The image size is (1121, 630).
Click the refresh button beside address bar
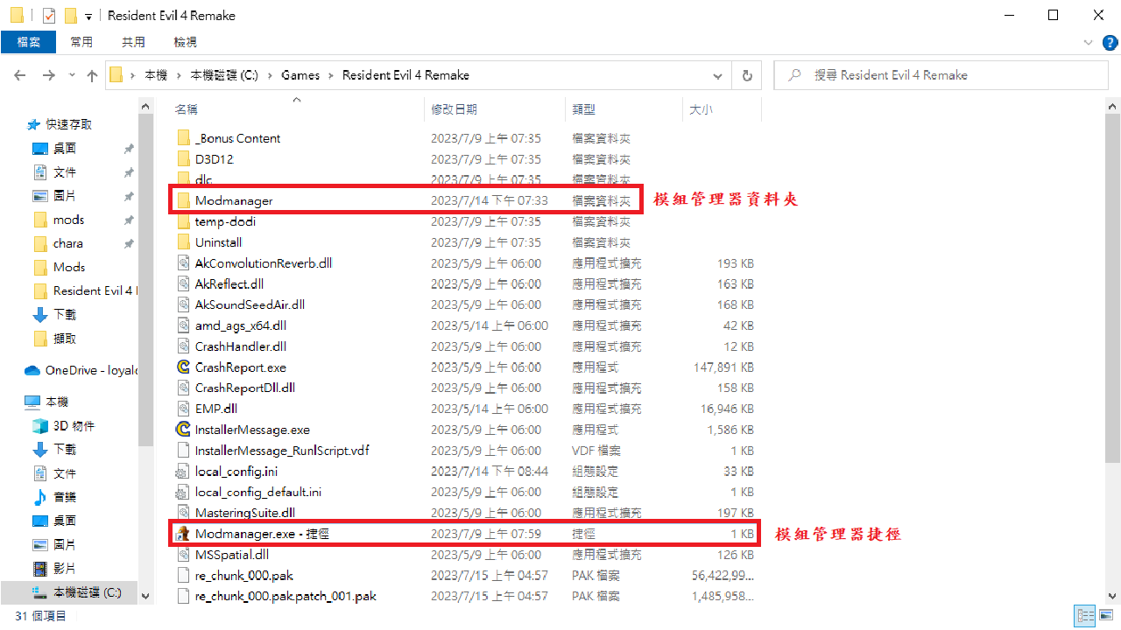pyautogui.click(x=746, y=75)
